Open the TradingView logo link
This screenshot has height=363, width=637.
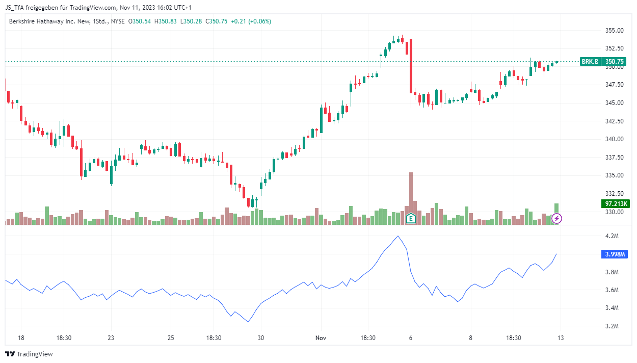[x=29, y=354]
